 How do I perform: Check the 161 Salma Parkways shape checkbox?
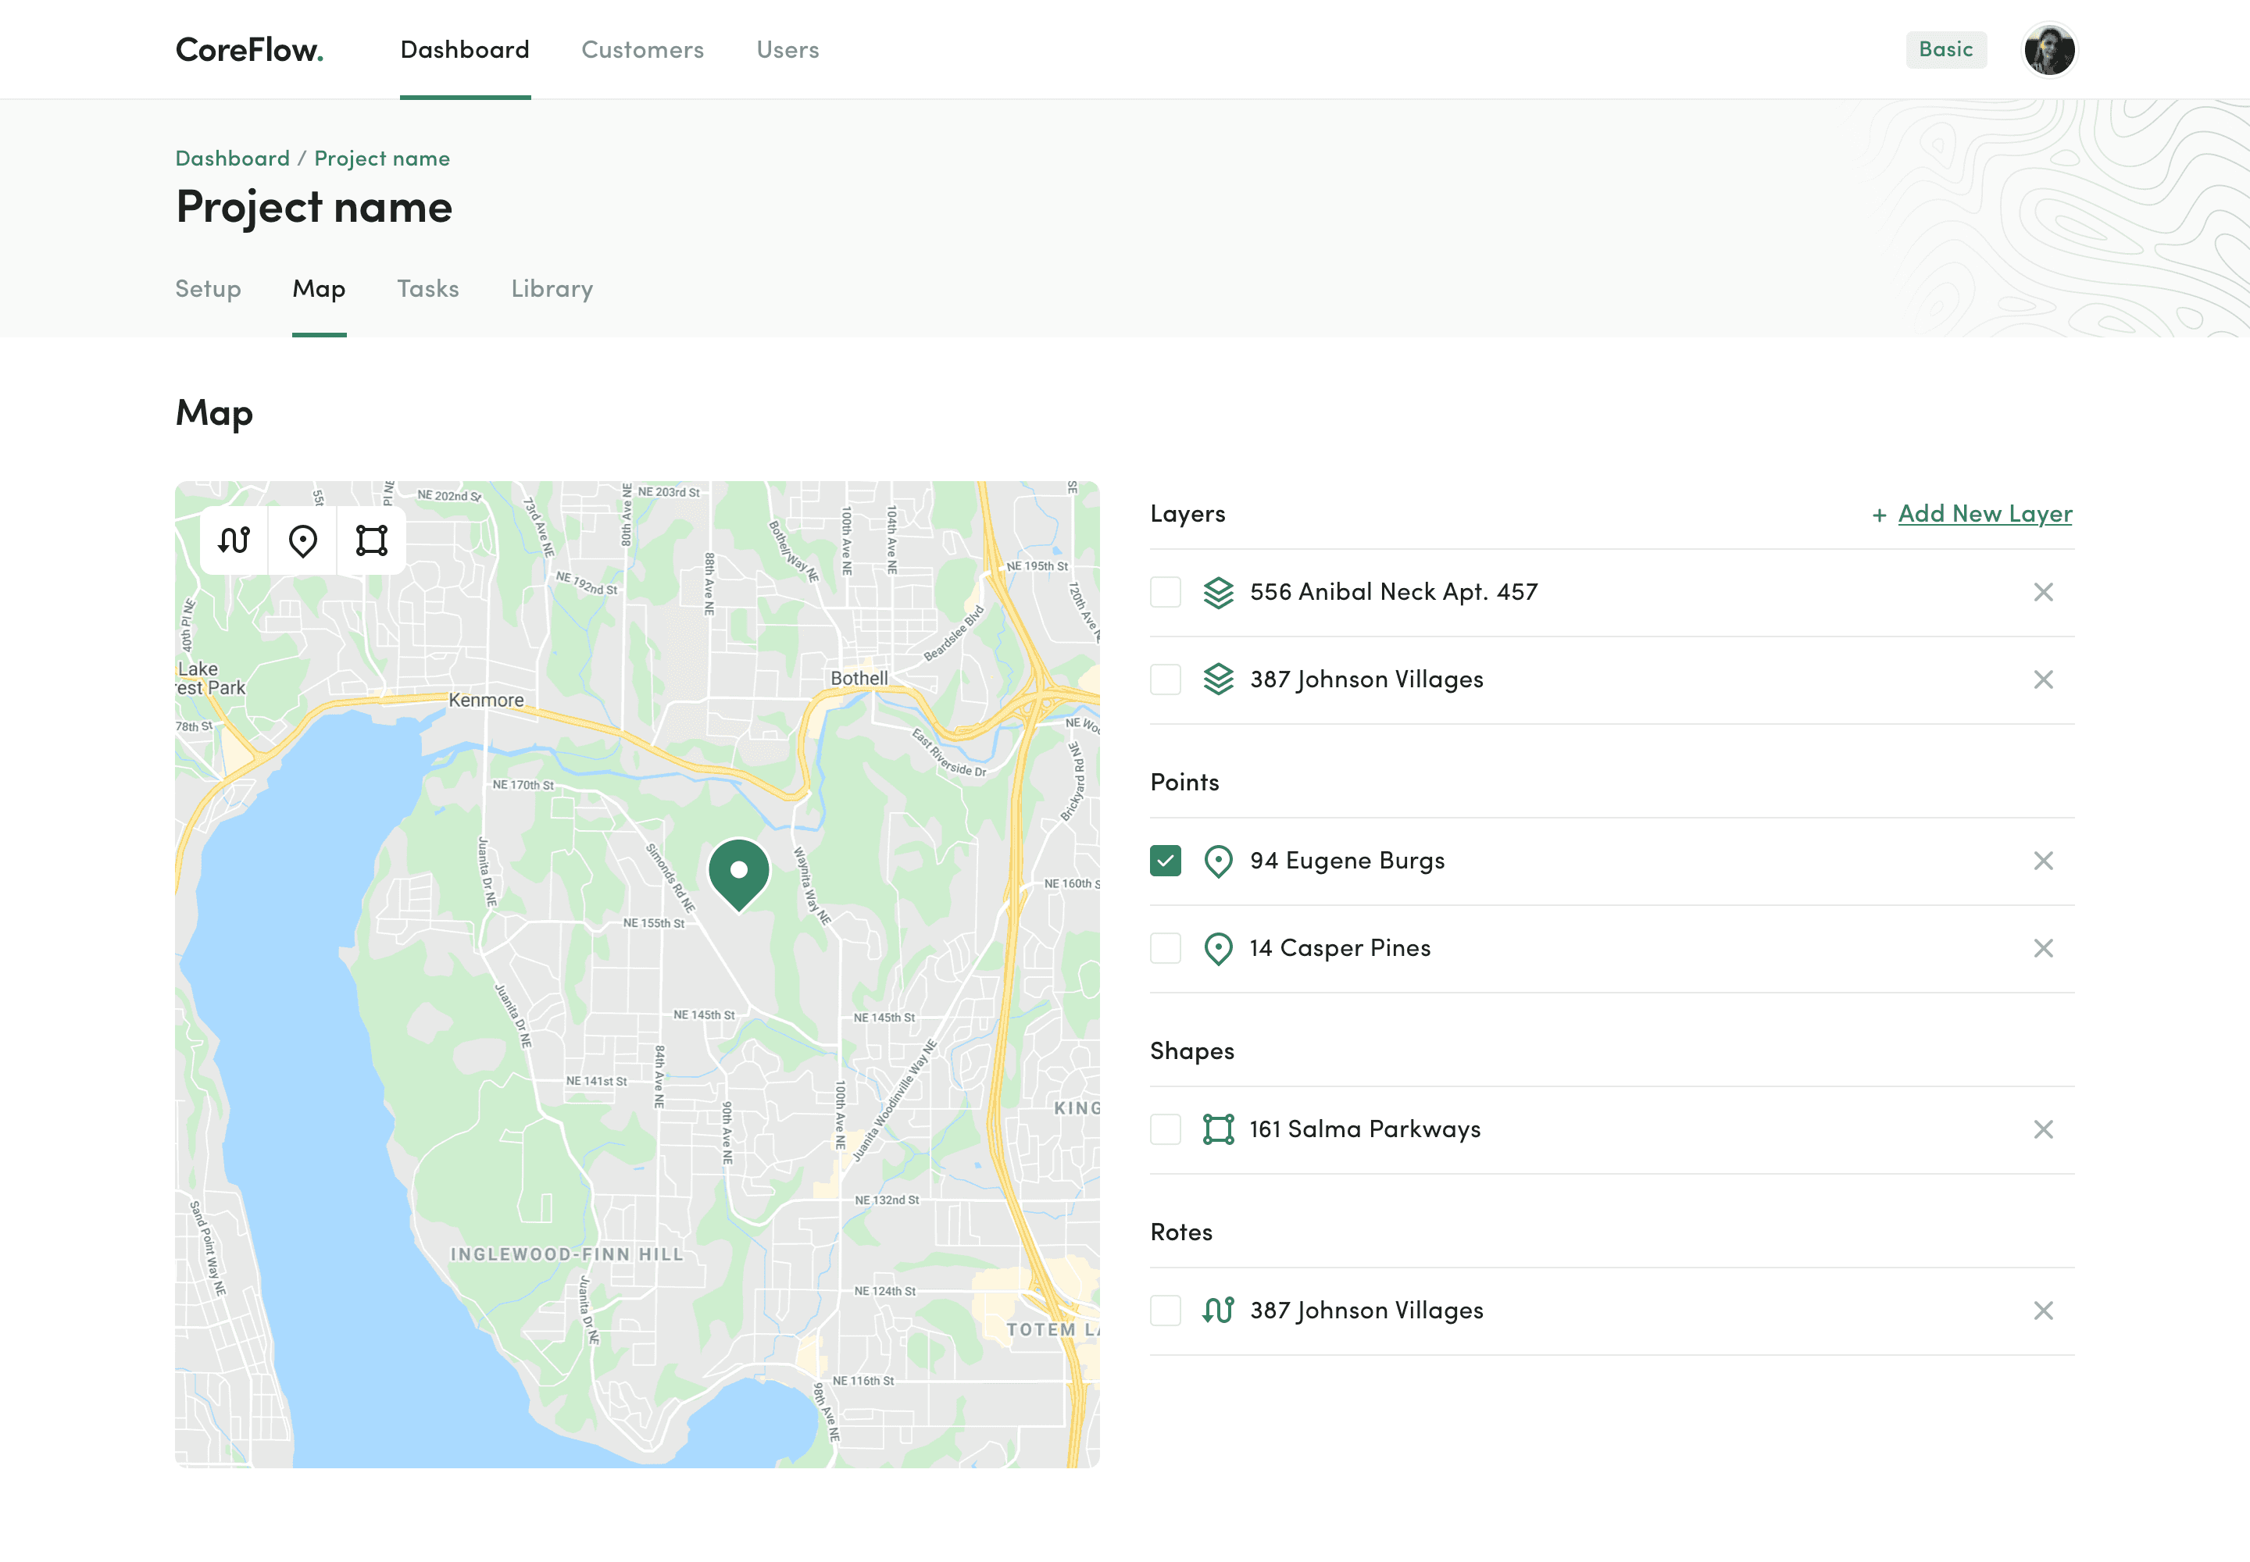click(1165, 1129)
